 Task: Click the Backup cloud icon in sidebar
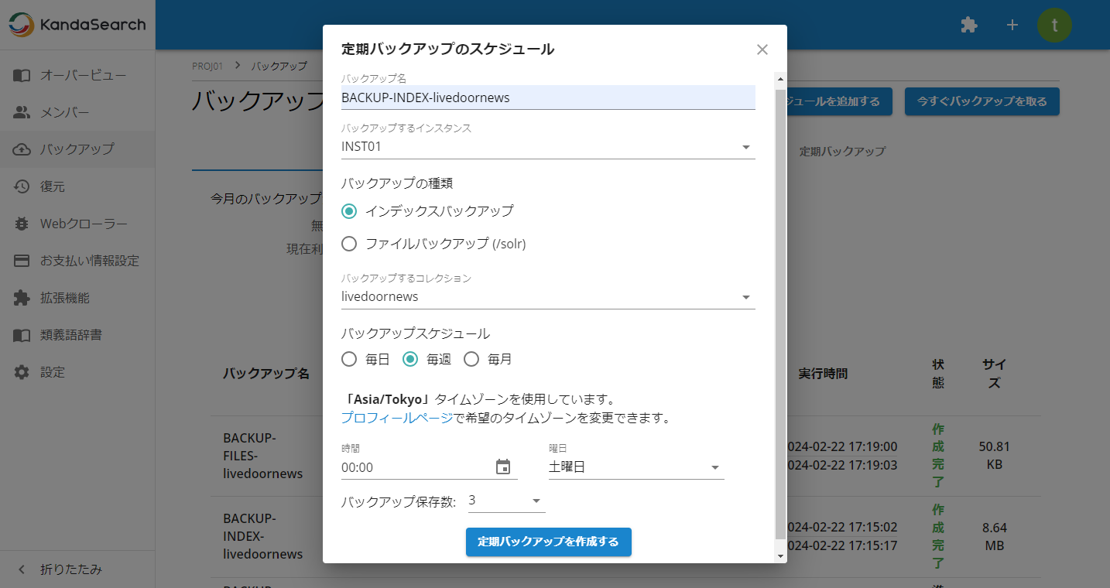pos(22,149)
